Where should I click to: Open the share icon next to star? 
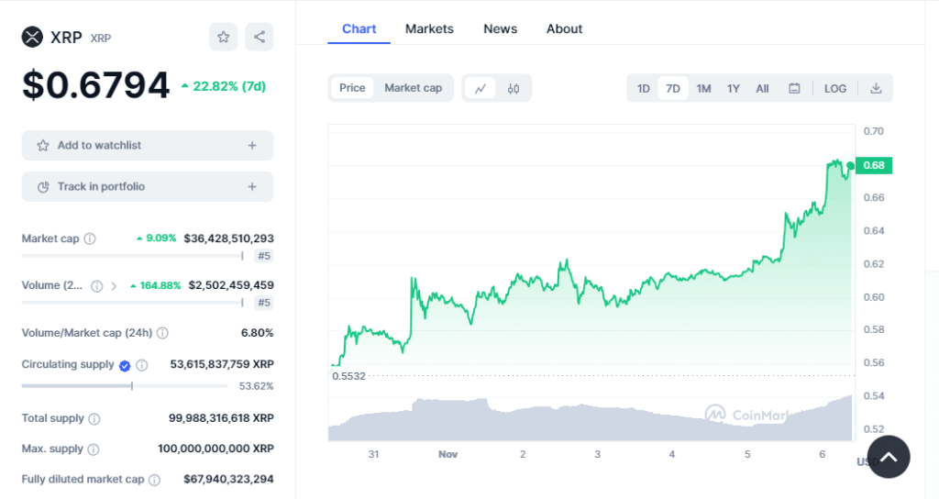(x=260, y=37)
